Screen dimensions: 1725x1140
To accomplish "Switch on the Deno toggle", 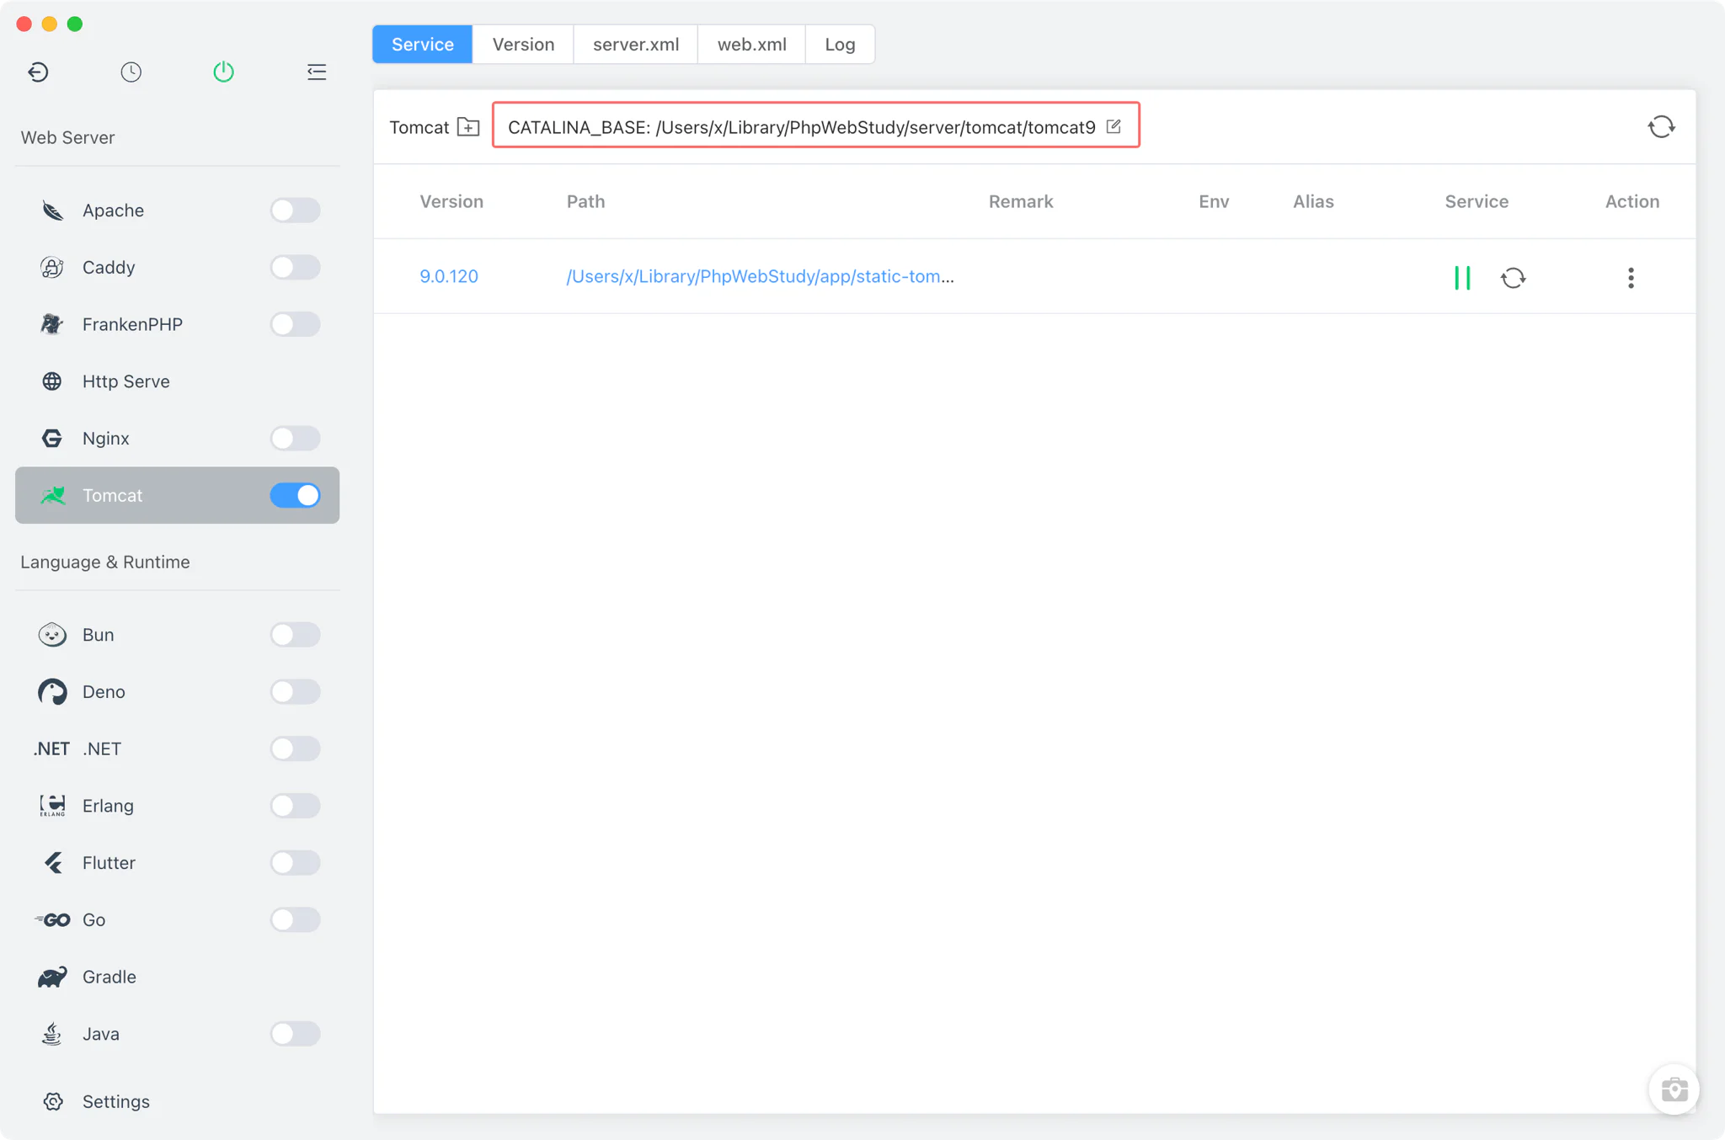I will (x=295, y=692).
